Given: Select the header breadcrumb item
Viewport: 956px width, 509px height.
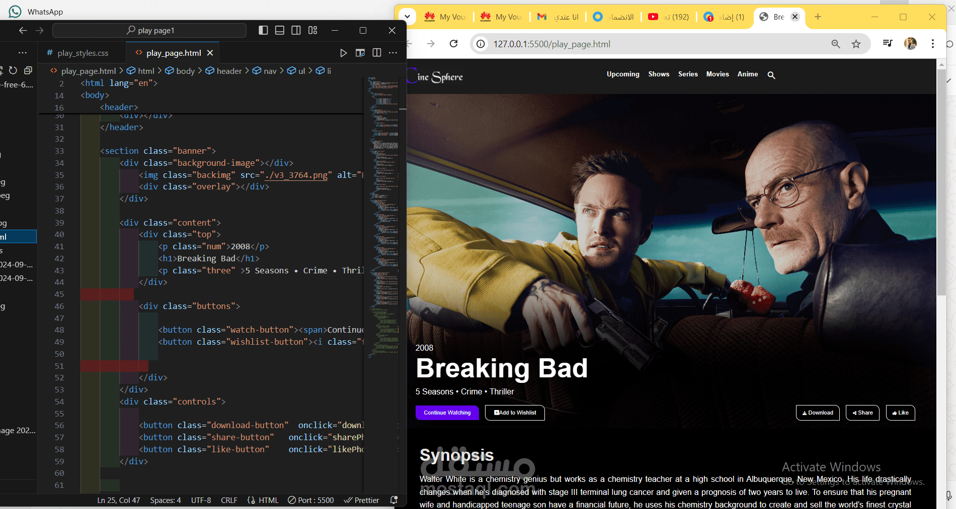Looking at the screenshot, I should [x=224, y=71].
